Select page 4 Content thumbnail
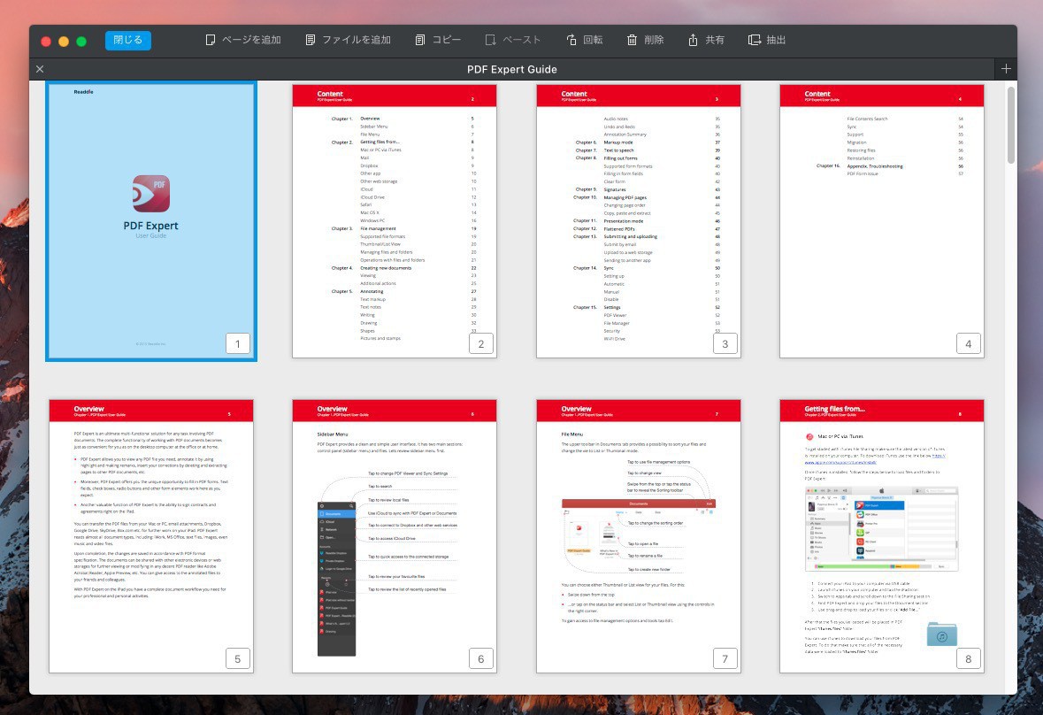Screen dimensions: 1043x715 point(882,221)
